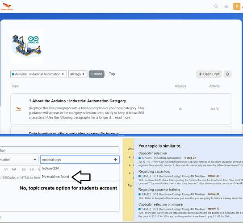Click the Your topic is similar to heading
This screenshot has height=223, width=243.
[161, 146]
